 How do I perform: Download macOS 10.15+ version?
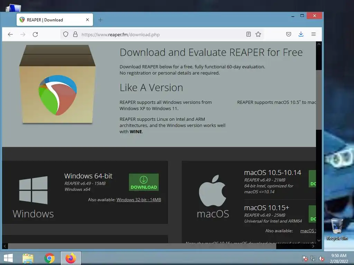(312, 214)
